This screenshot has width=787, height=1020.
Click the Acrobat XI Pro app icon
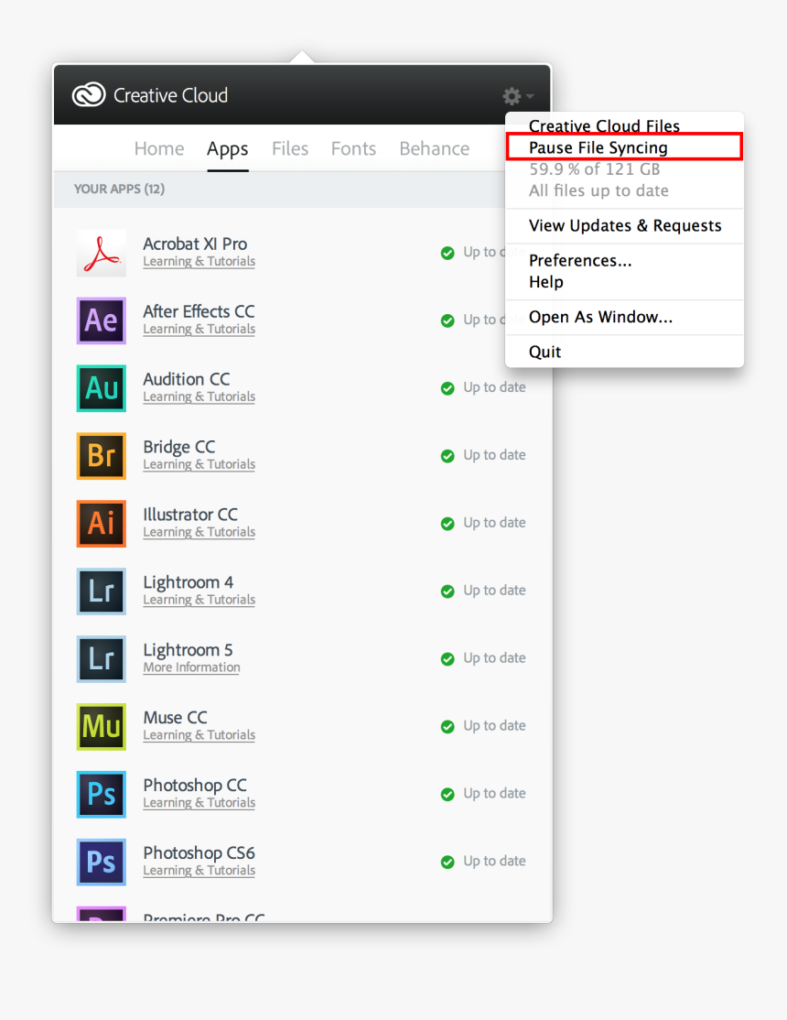pyautogui.click(x=102, y=253)
